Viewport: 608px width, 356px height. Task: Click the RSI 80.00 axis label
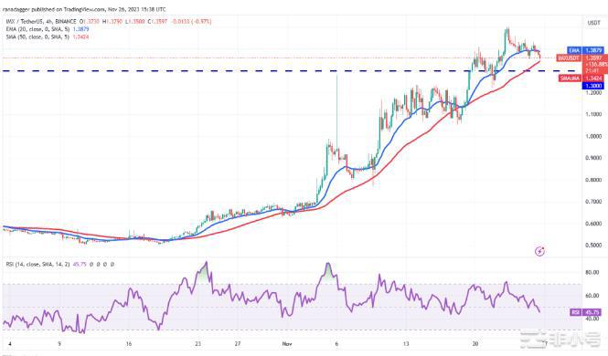click(x=592, y=272)
